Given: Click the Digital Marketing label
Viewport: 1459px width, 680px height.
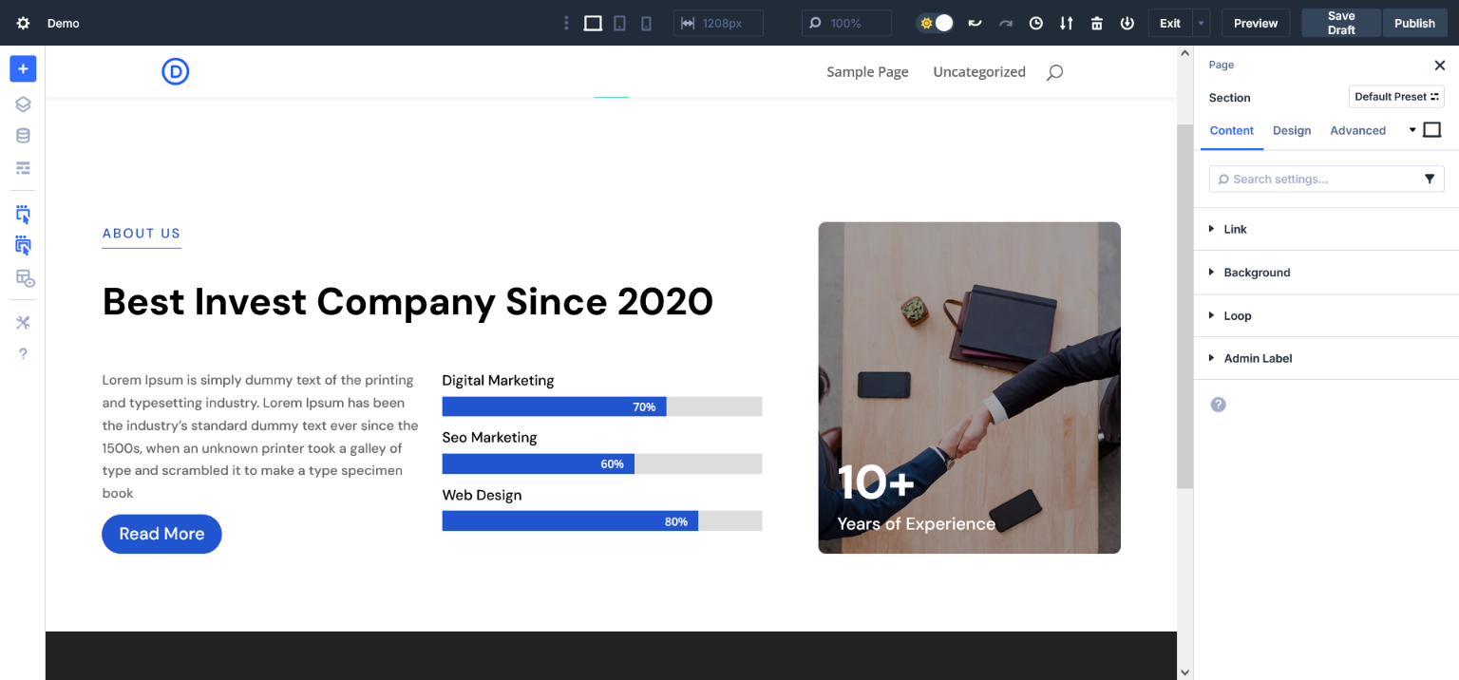Looking at the screenshot, I should pyautogui.click(x=498, y=381).
